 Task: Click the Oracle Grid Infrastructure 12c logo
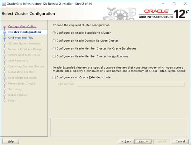tap(164, 14)
